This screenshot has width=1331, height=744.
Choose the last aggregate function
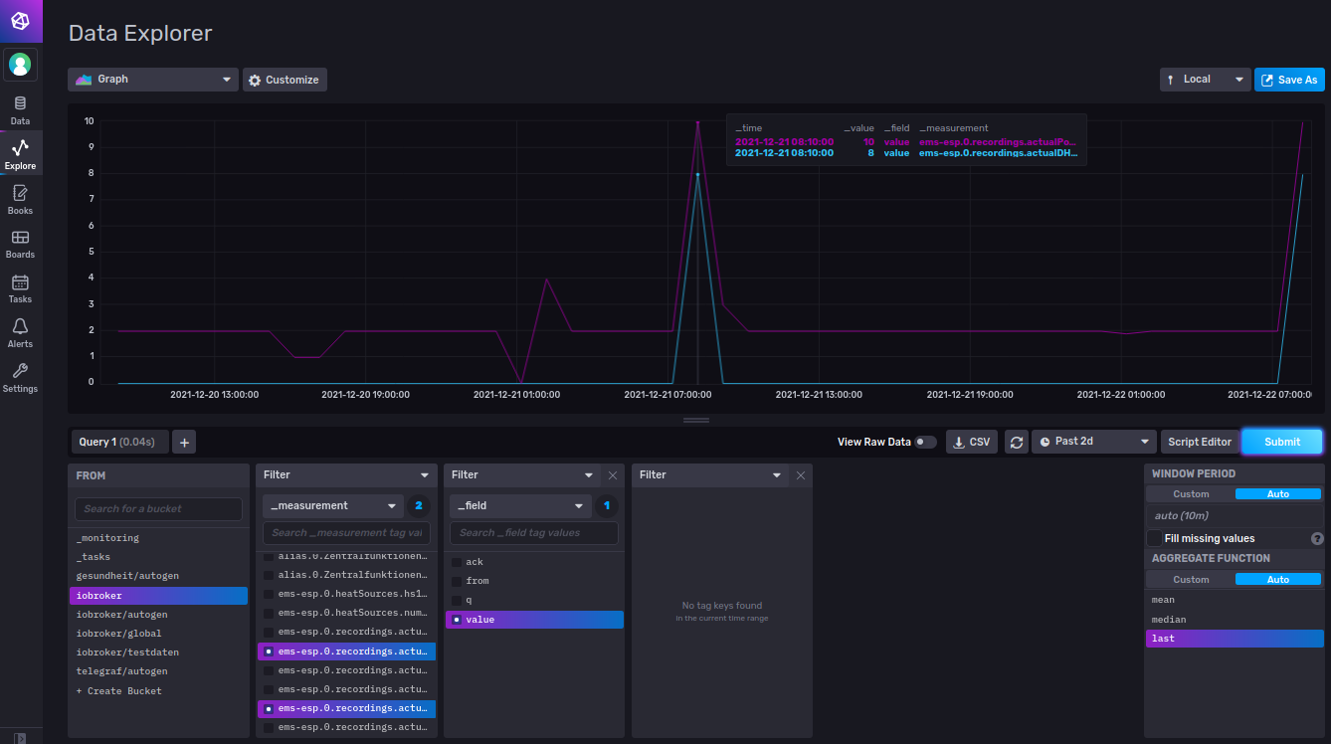tap(1235, 639)
